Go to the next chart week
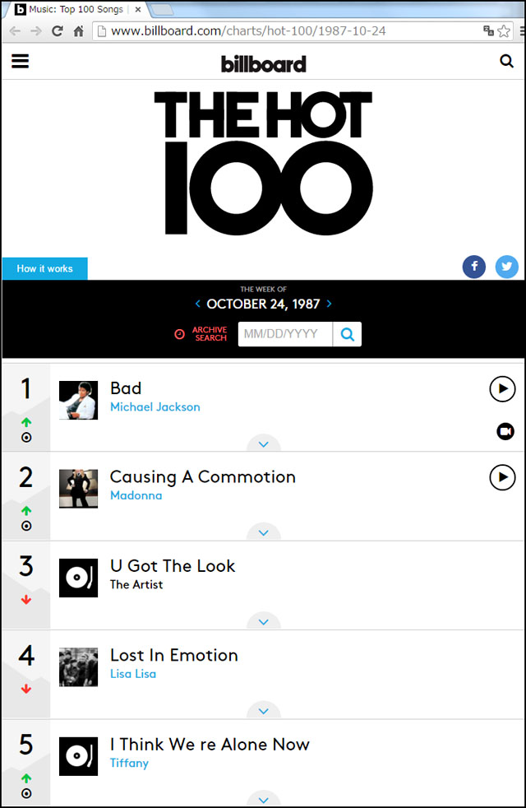The height and width of the screenshot is (808, 526). pyautogui.click(x=330, y=304)
